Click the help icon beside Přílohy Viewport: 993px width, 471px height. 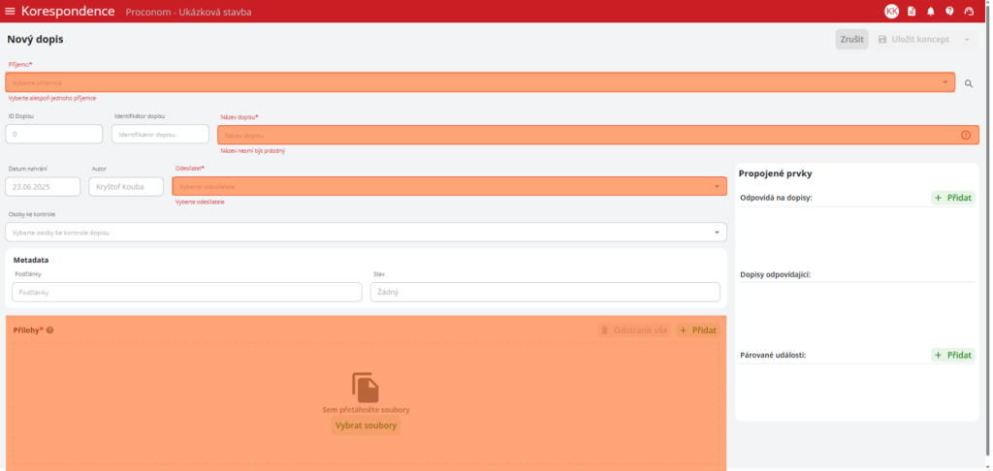[50, 330]
